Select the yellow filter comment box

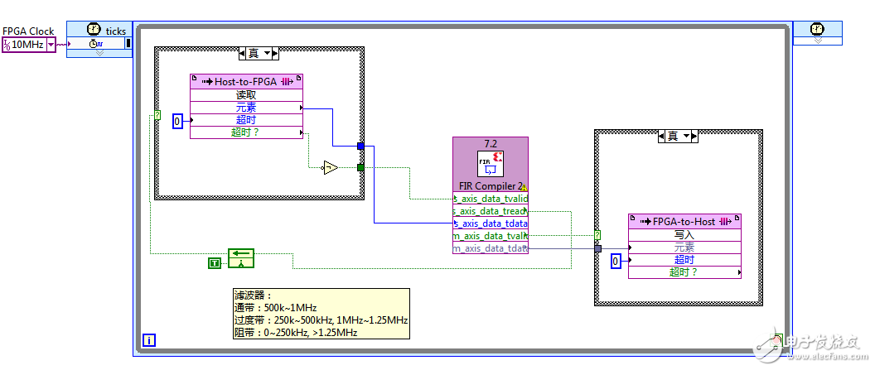321,314
